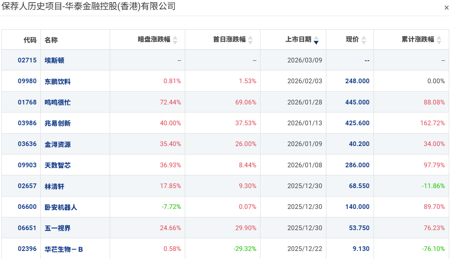Open stock code 02657

(x=27, y=186)
